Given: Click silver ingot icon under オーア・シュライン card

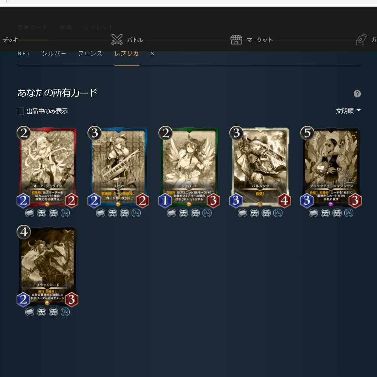Looking at the screenshot, I should click(30, 213).
